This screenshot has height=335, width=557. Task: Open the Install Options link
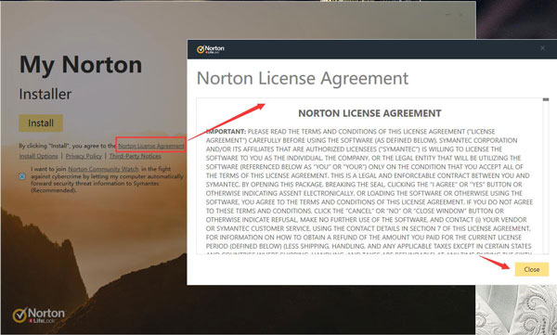pyautogui.click(x=38, y=156)
